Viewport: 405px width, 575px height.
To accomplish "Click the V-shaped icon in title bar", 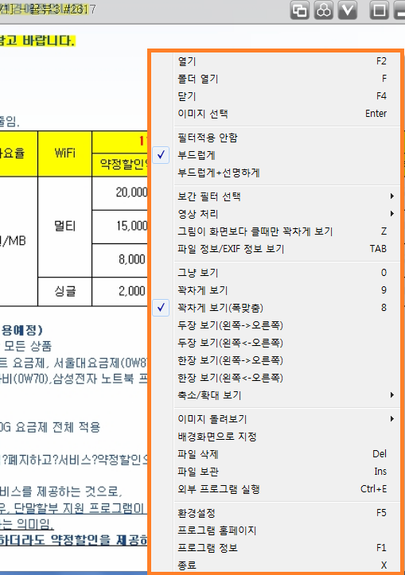I will click(x=348, y=10).
